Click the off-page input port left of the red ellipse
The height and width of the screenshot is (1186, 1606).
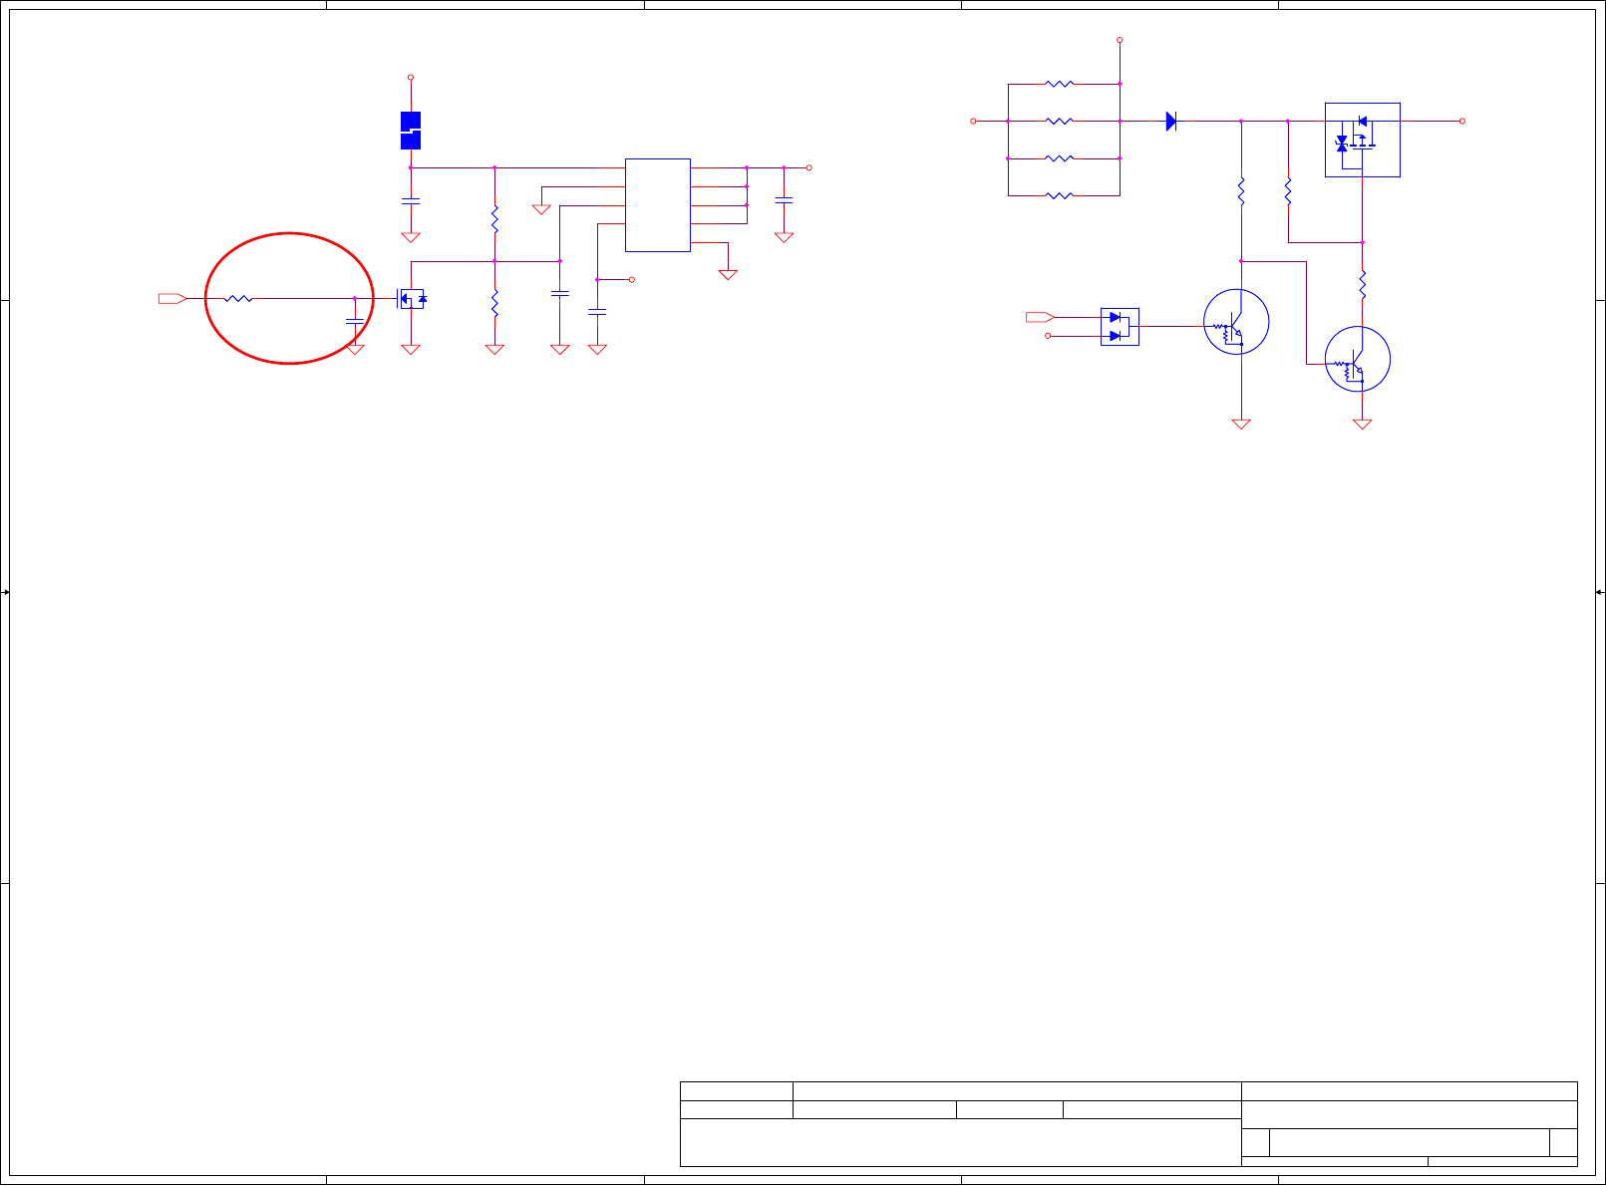pyautogui.click(x=172, y=298)
